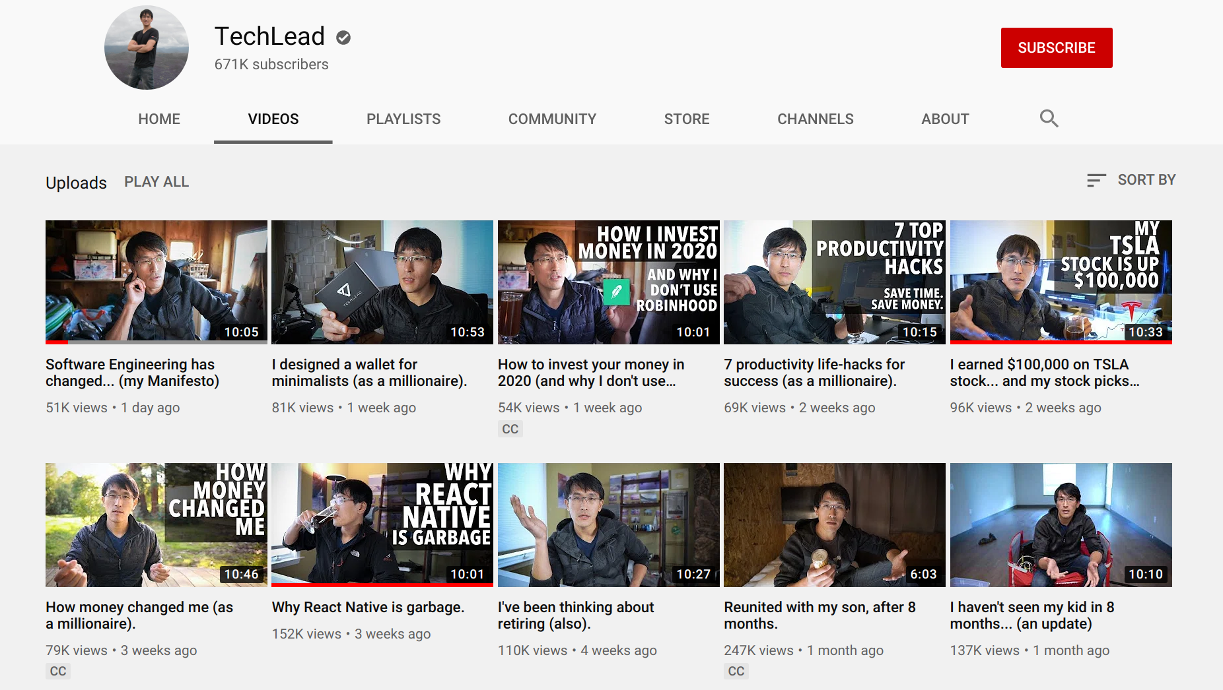Click the red watch-progress bar on manifesto thumbnail
1223x690 pixels.
57,342
